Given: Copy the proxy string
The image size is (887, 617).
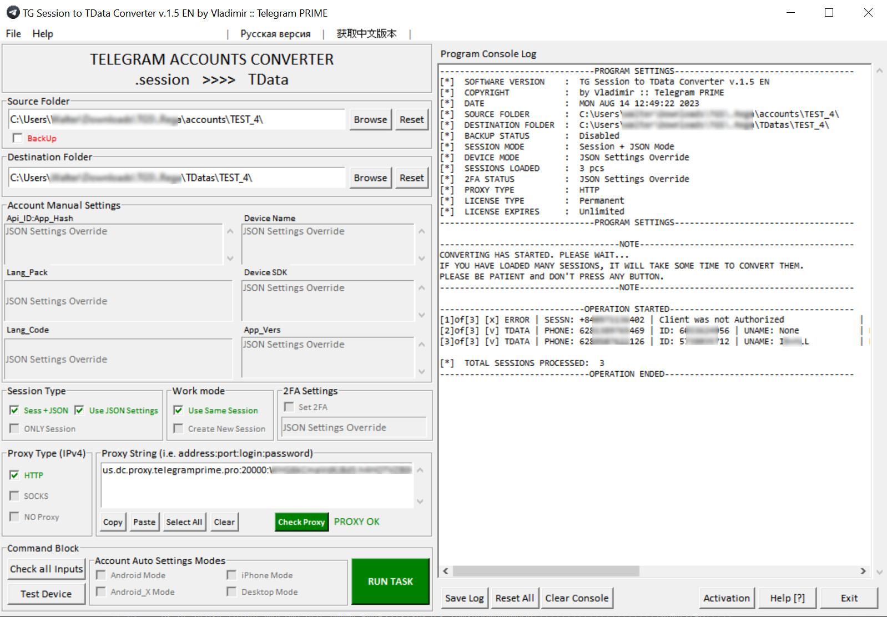Looking at the screenshot, I should click(x=113, y=522).
